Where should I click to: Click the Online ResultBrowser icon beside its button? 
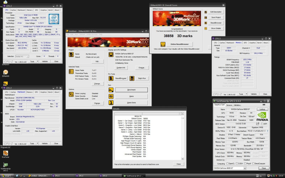tap(163, 44)
